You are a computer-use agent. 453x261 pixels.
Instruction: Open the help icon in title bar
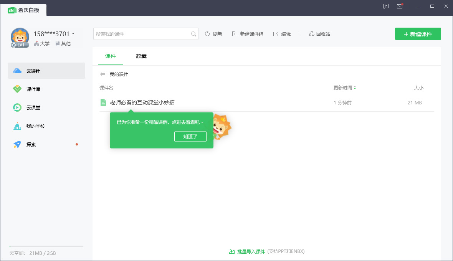[385, 7]
